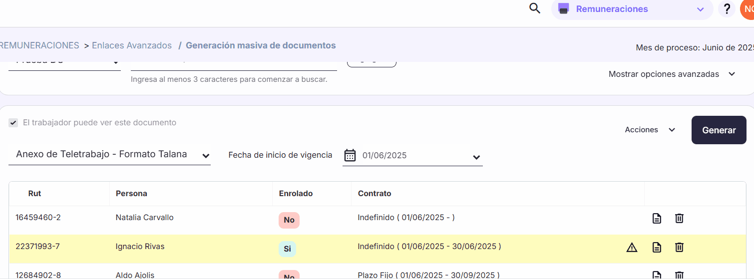Select Rut 22371993-7 cell
Viewport: 754px width, 279px height.
tap(37, 247)
